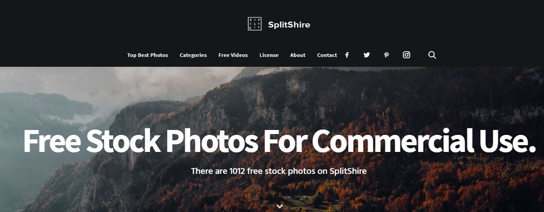Image resolution: width=544 pixels, height=212 pixels.
Task: Click the 1012 free stock photos subtitle
Action: pyautogui.click(x=279, y=171)
